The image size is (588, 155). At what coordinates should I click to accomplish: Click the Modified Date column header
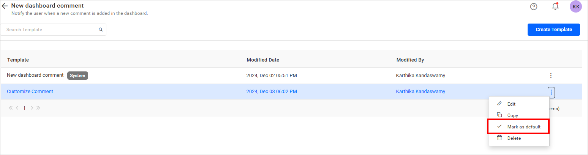[263, 60]
